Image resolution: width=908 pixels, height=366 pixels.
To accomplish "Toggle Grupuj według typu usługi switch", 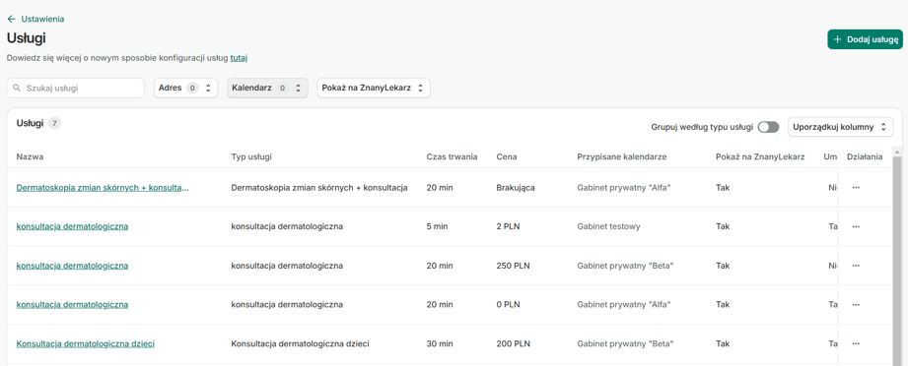I will coord(768,127).
